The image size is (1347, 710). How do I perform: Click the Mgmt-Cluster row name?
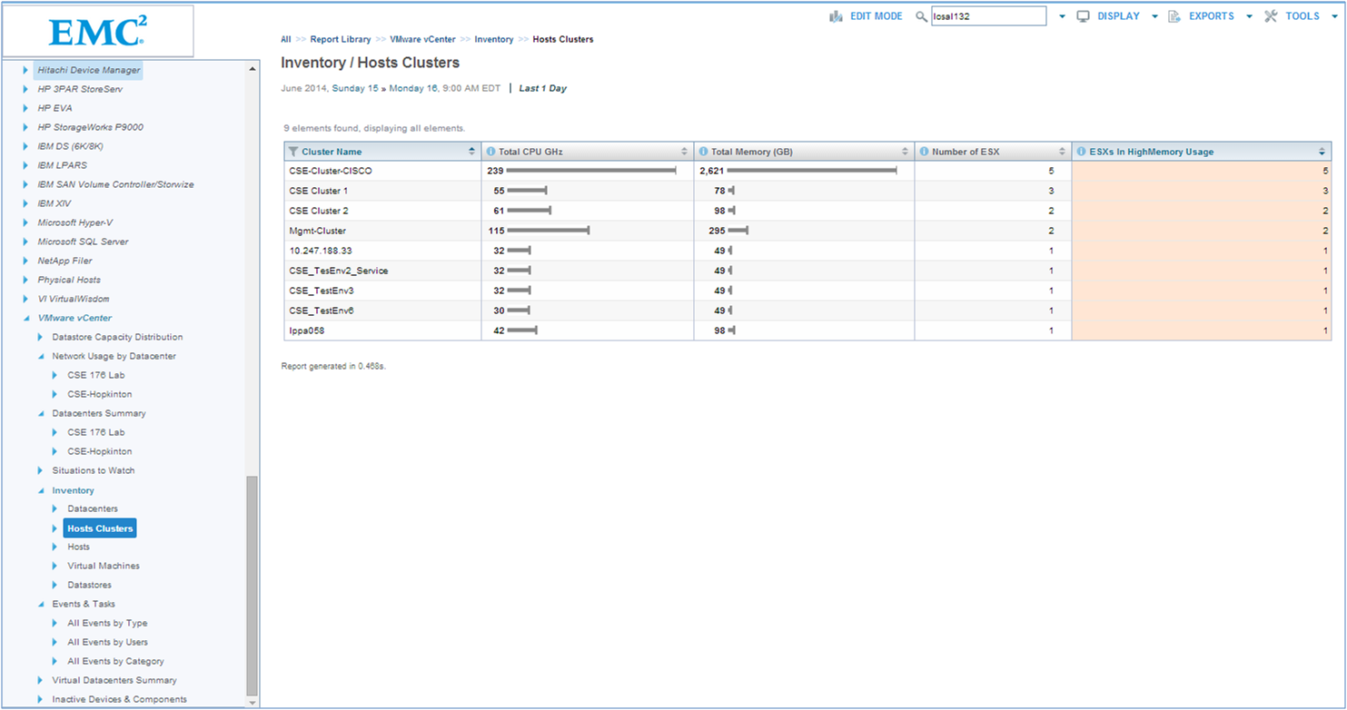tap(317, 231)
